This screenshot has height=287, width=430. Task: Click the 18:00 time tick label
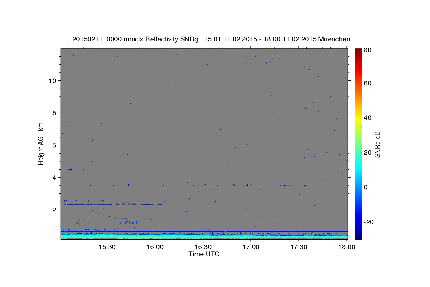click(x=347, y=247)
